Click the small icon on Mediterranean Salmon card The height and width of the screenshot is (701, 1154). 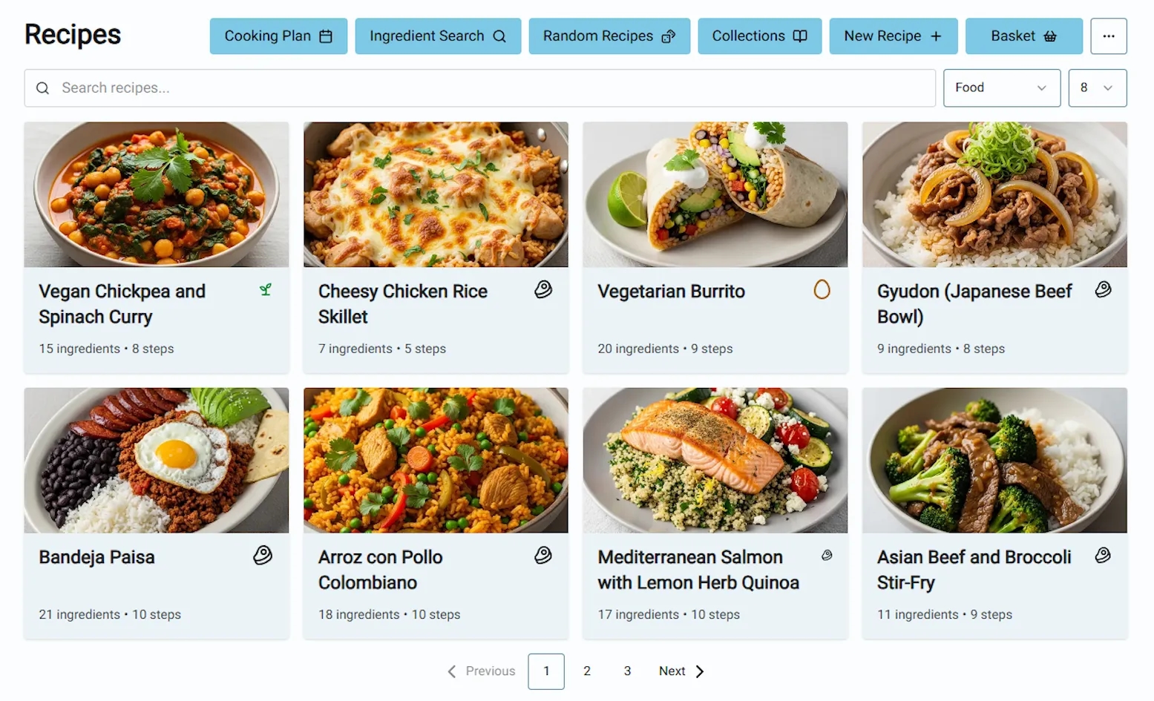(827, 555)
